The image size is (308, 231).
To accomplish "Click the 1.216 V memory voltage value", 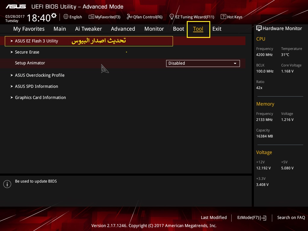I will pos(287,119).
